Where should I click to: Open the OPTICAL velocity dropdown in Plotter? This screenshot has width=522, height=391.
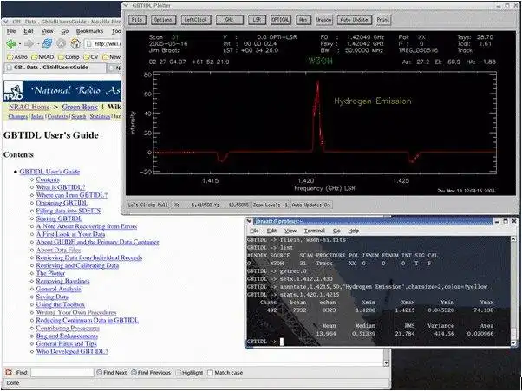pyautogui.click(x=280, y=20)
